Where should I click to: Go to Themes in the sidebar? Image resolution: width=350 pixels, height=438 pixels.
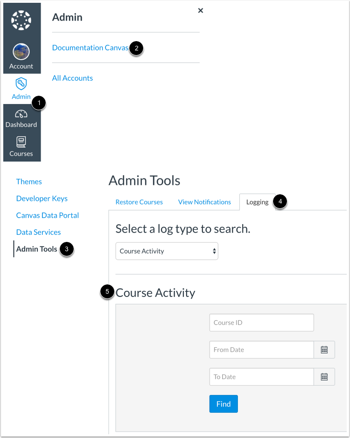tap(29, 182)
